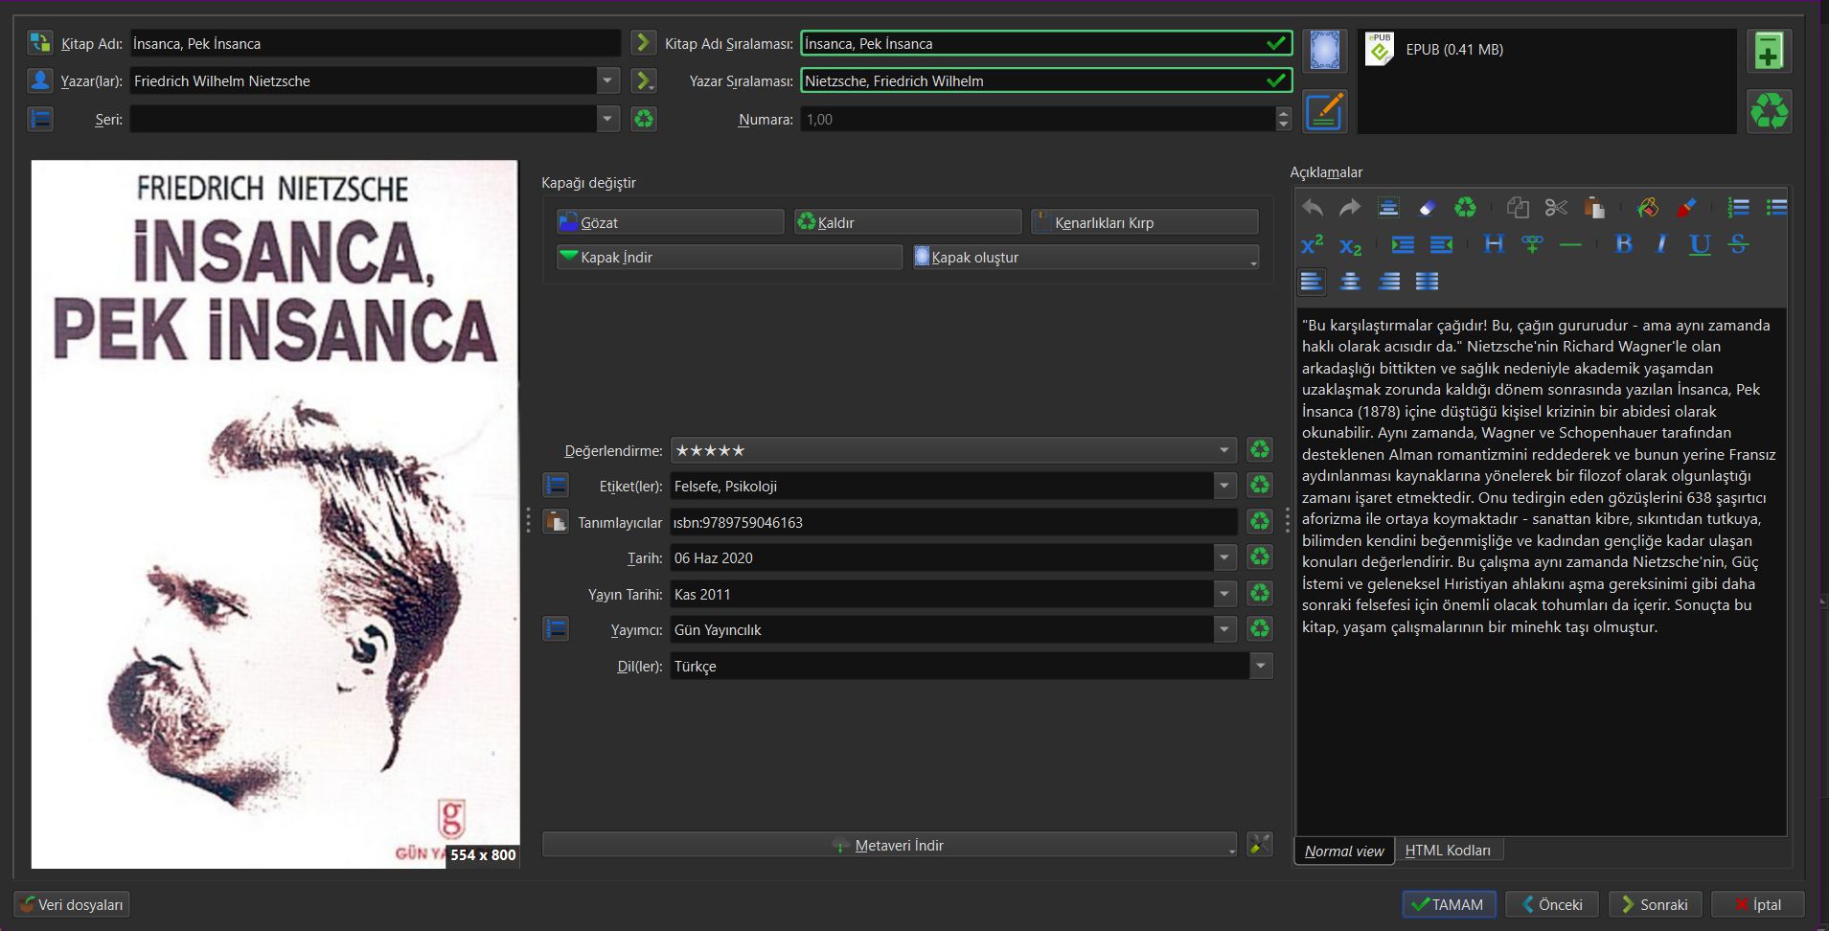The image size is (1829, 931).
Task: Open tag editor icon beside Etiket(ler)
Action: 556,486
